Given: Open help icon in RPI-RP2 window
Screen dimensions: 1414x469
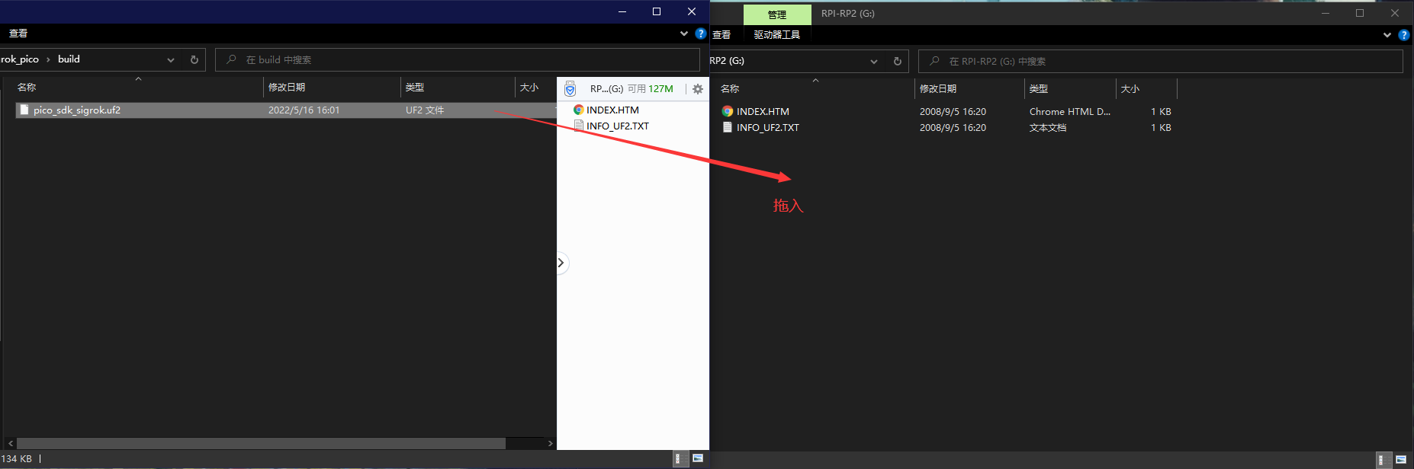Looking at the screenshot, I should 1404,35.
